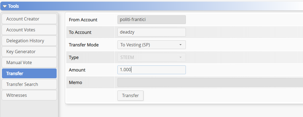Click the Amount input field
303x117 pixels.
tap(152, 70)
